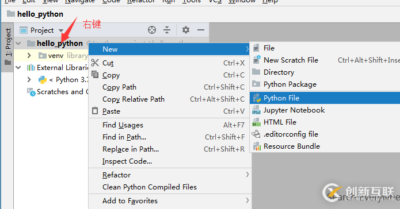This screenshot has height=209, width=400.
Task: Click the Python Package folder icon
Action: point(256,84)
